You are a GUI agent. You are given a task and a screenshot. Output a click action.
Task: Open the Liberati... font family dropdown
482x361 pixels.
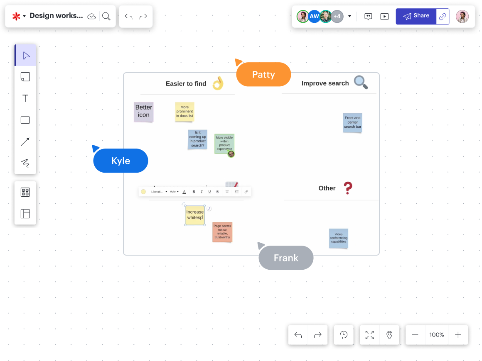coord(159,192)
